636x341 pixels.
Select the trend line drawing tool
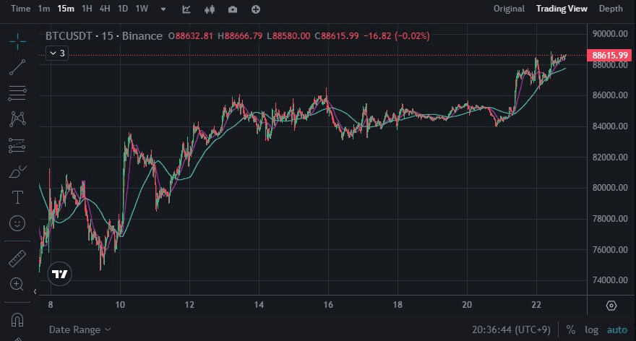coord(17,67)
